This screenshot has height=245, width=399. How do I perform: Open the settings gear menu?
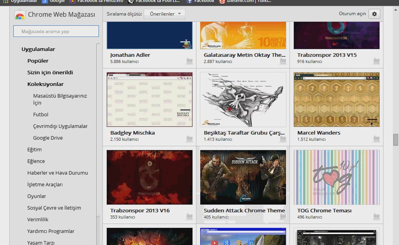tap(374, 14)
